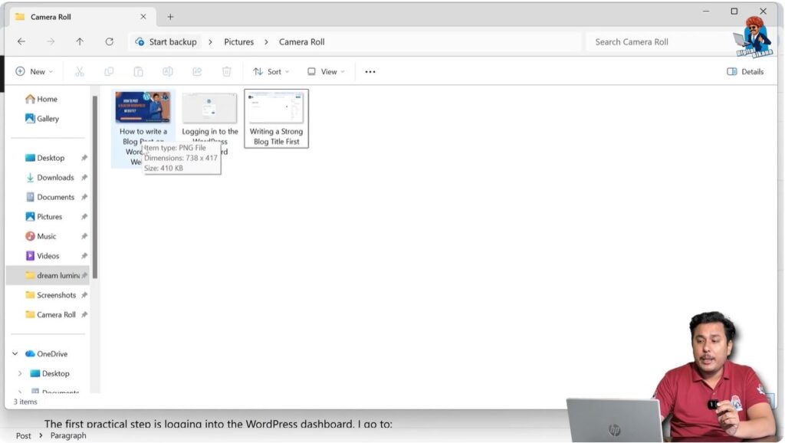785x443 pixels.
Task: Go up one folder level
Action: (x=79, y=41)
